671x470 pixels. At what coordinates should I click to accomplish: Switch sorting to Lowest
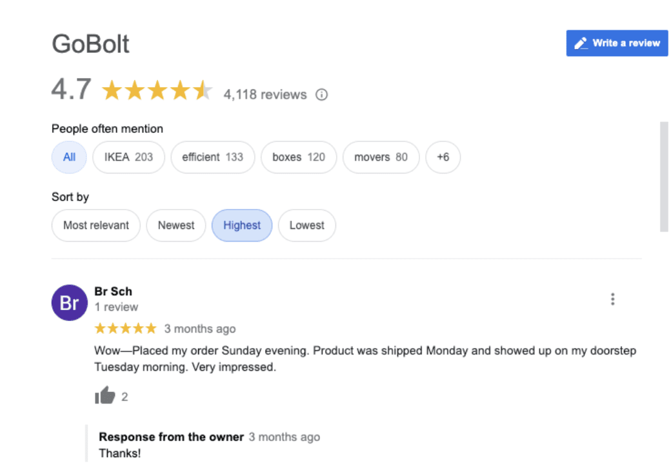(x=306, y=225)
